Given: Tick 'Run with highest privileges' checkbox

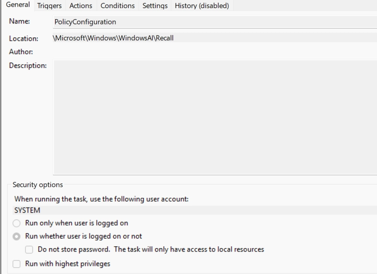Looking at the screenshot, I should point(17,263).
